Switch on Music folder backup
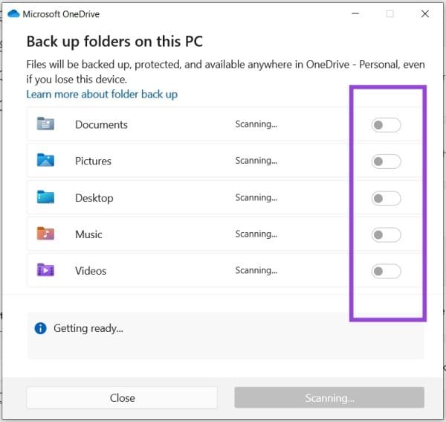 point(386,235)
